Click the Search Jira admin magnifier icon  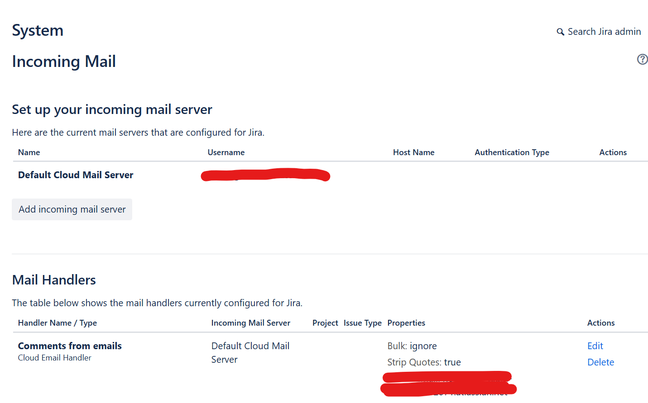tap(561, 32)
